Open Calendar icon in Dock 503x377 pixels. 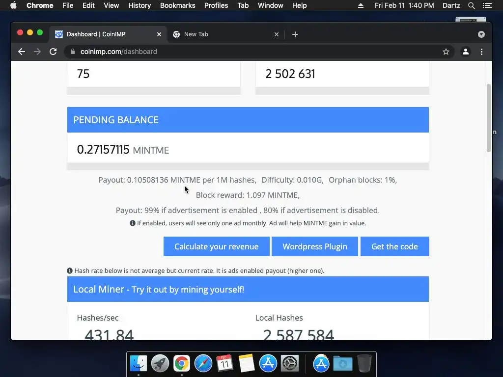click(x=224, y=364)
